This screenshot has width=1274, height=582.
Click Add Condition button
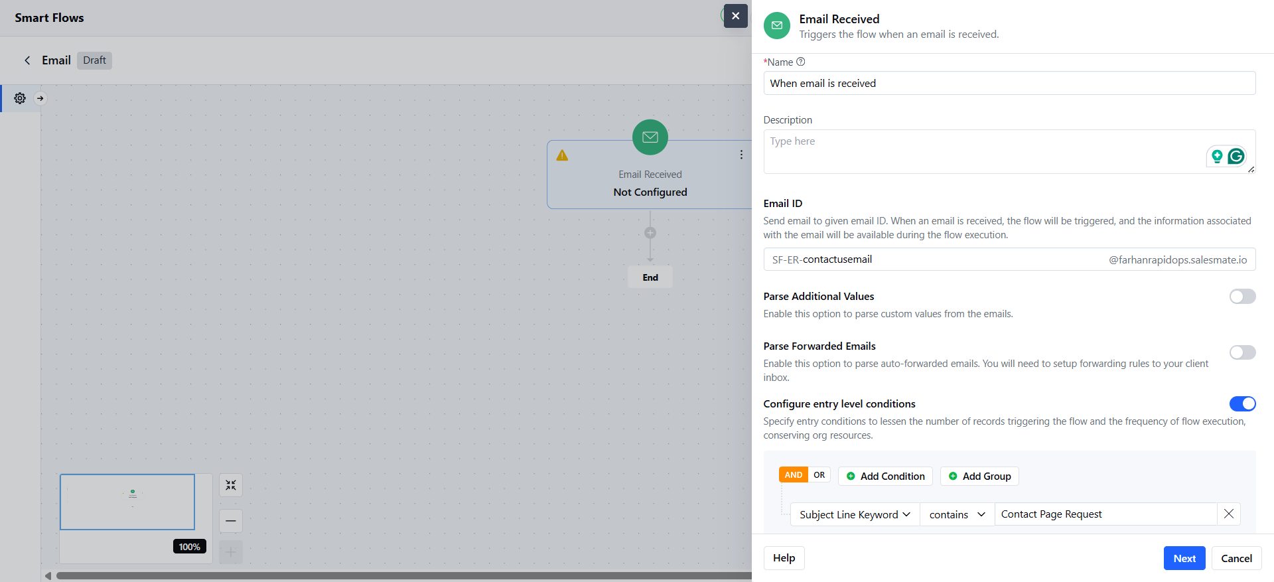point(886,476)
